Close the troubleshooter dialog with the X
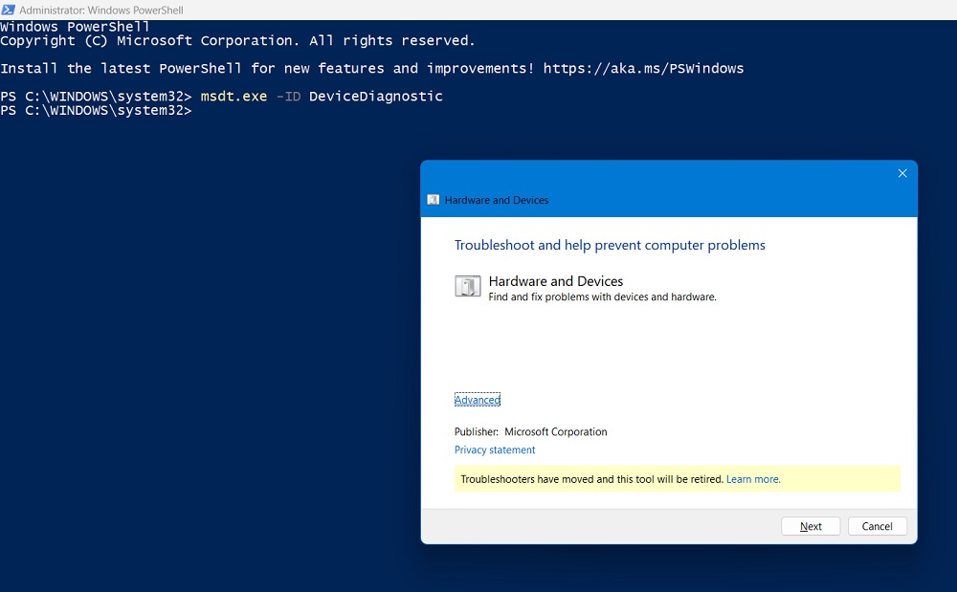This screenshot has width=957, height=592. click(901, 173)
